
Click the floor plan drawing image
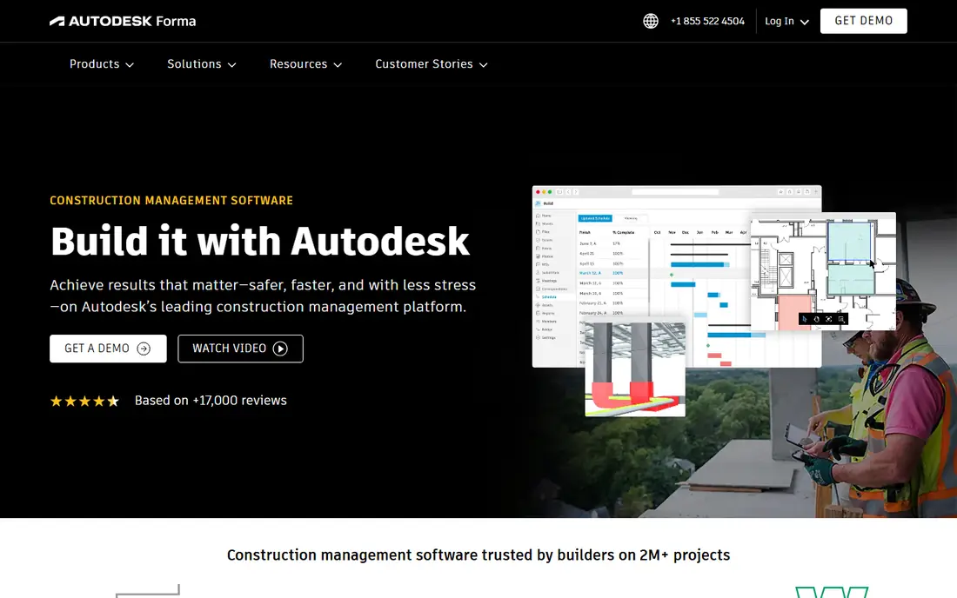tap(823, 271)
